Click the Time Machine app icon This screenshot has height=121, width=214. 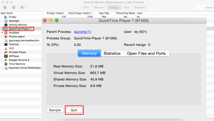[x=6, y=64]
